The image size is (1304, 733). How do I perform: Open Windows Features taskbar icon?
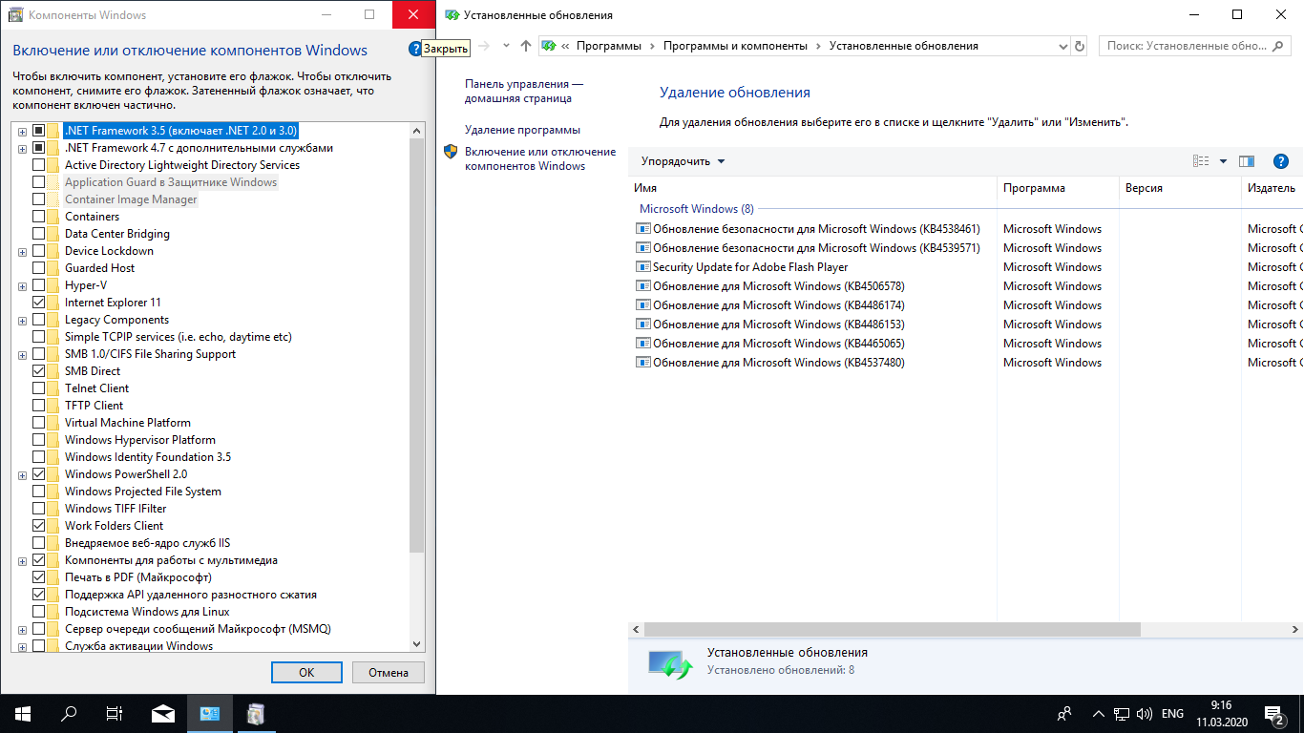256,713
